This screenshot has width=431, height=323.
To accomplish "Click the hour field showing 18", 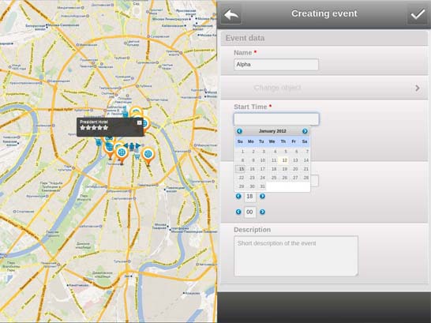I will click(x=250, y=197).
